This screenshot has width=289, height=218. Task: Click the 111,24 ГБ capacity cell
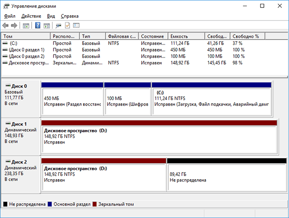pyautogui.click(x=180, y=43)
